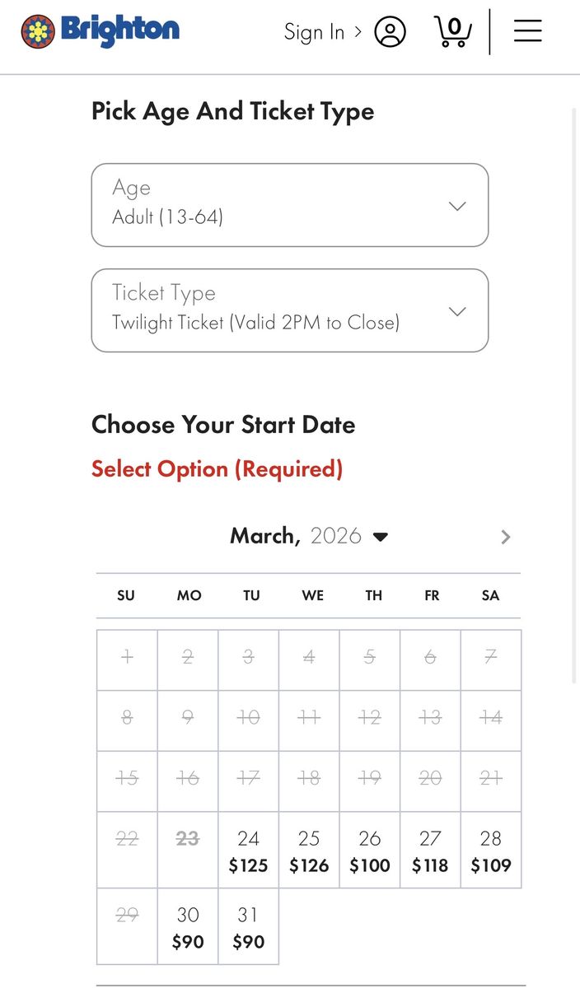Click the disabled March 23 date cell
The image size is (580, 988).
tap(188, 851)
